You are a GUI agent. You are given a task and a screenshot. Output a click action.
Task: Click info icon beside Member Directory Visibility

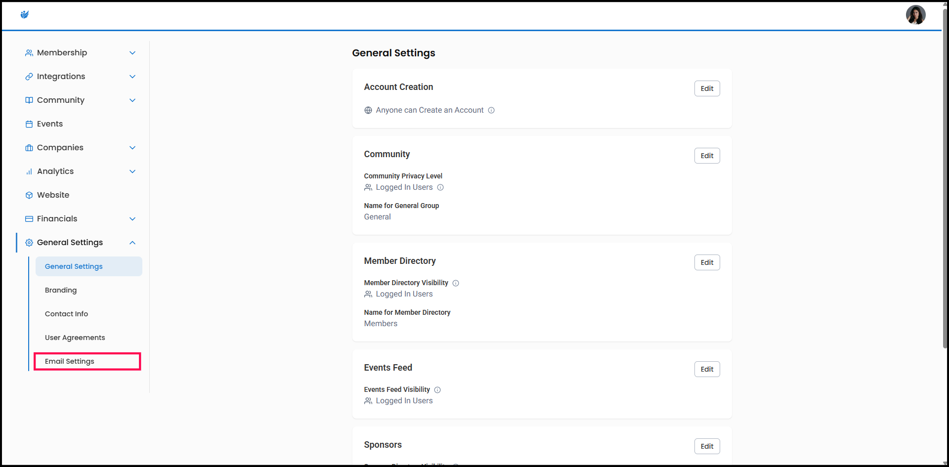[x=456, y=283]
